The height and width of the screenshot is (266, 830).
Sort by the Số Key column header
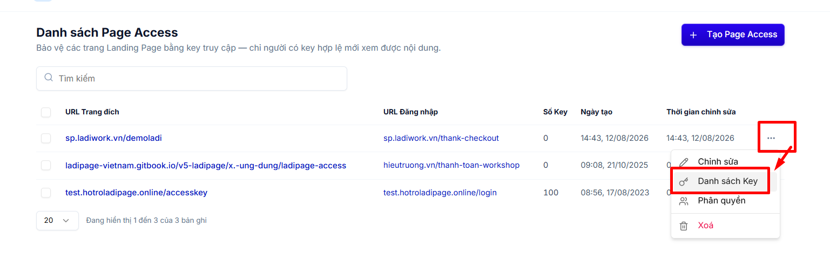click(555, 112)
